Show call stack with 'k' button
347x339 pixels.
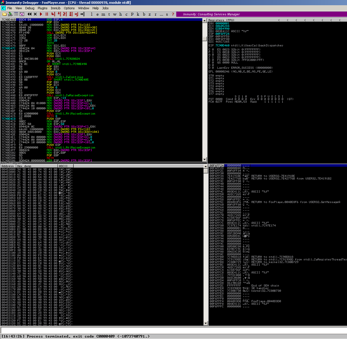click(138, 14)
